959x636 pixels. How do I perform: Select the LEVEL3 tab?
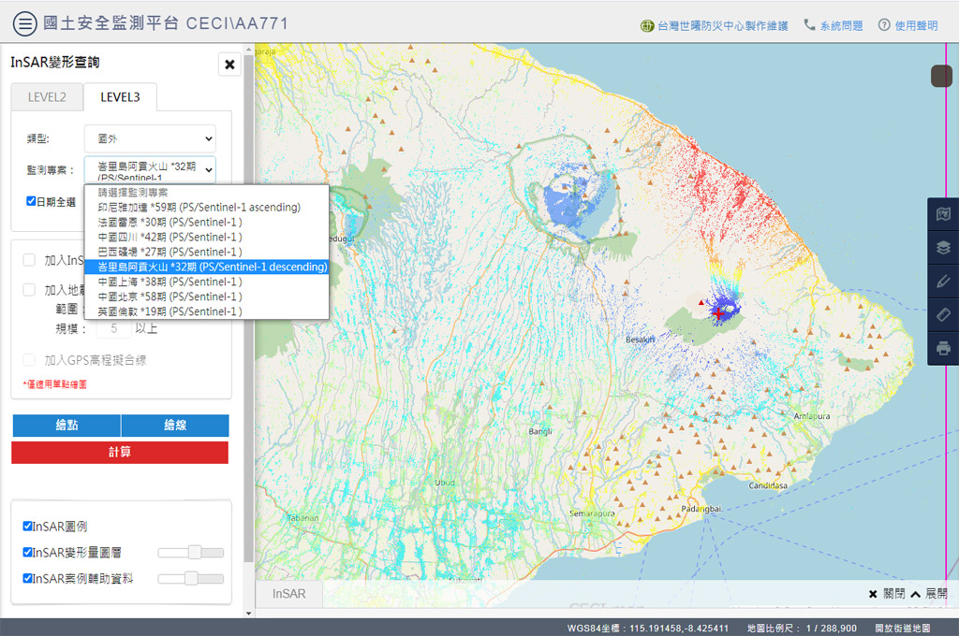click(x=120, y=97)
